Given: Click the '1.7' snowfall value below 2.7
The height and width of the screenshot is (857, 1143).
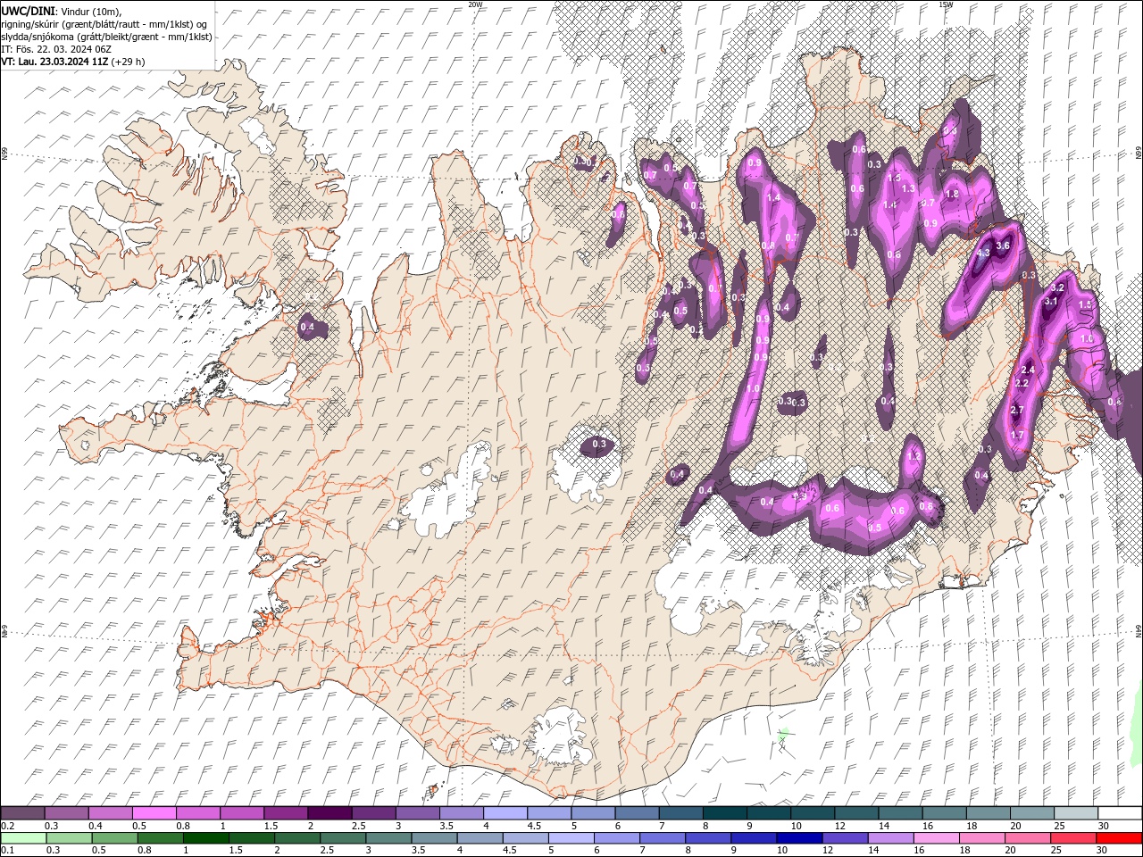Looking at the screenshot, I should tap(1017, 435).
